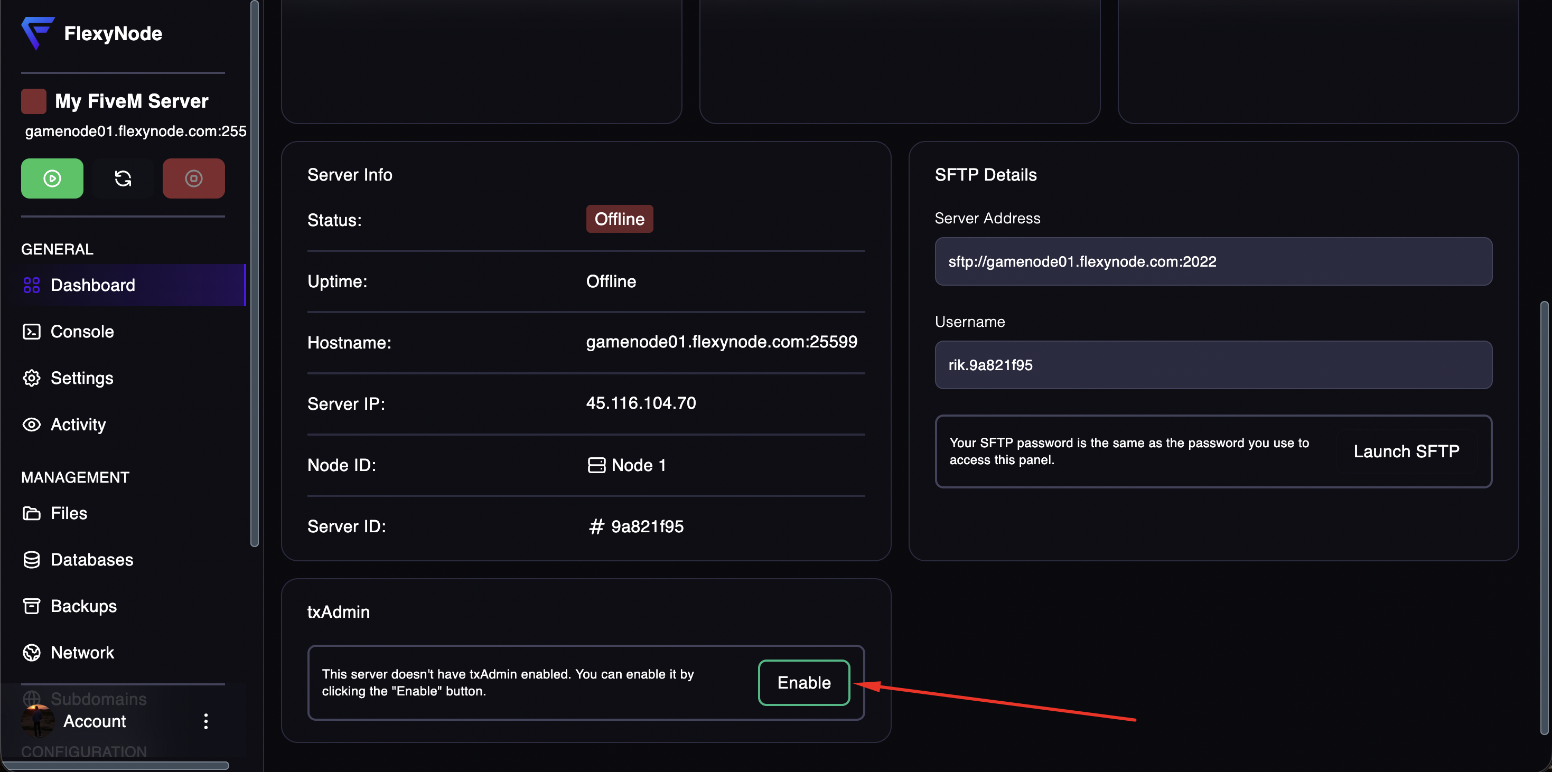Click the red Stop server button
This screenshot has height=772, width=1552.
point(193,178)
